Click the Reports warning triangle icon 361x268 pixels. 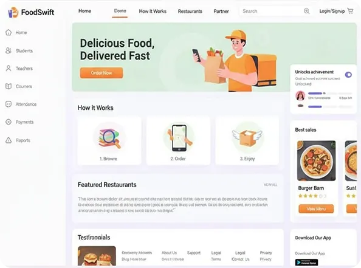(x=9, y=140)
